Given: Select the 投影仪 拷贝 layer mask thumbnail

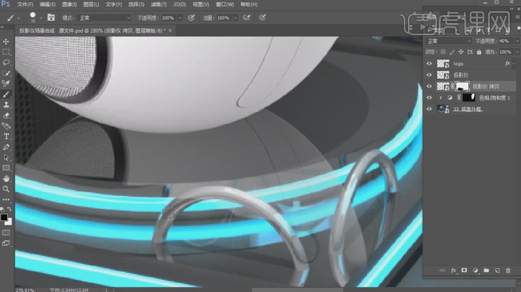Looking at the screenshot, I should 462,86.
